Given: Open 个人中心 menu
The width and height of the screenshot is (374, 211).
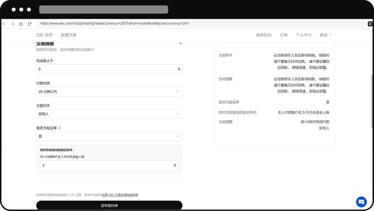Looking at the screenshot, I should 304,35.
